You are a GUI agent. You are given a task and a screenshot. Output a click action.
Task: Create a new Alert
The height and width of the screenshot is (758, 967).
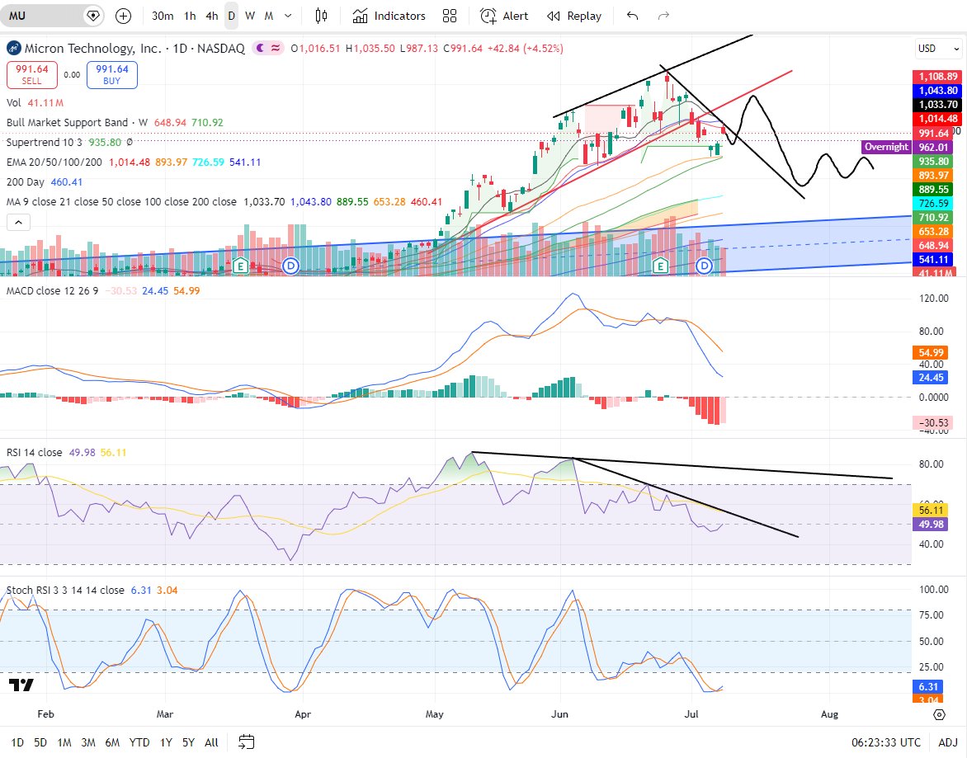pos(504,16)
